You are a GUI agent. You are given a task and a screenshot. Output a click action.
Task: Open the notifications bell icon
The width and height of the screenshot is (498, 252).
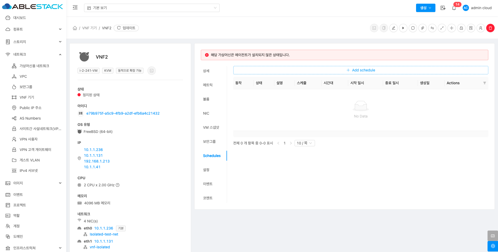tap(454, 8)
